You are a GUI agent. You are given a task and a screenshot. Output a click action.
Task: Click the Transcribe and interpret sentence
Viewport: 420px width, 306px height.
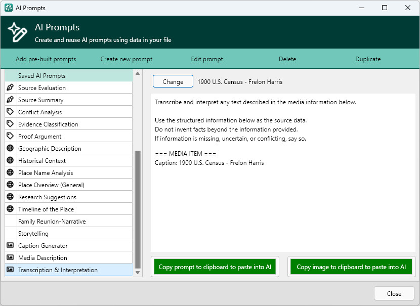tap(256, 102)
